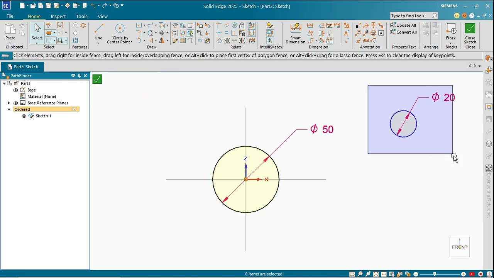Toggle visibility of Base coordinate system
The height and width of the screenshot is (278, 494).
coord(16,90)
